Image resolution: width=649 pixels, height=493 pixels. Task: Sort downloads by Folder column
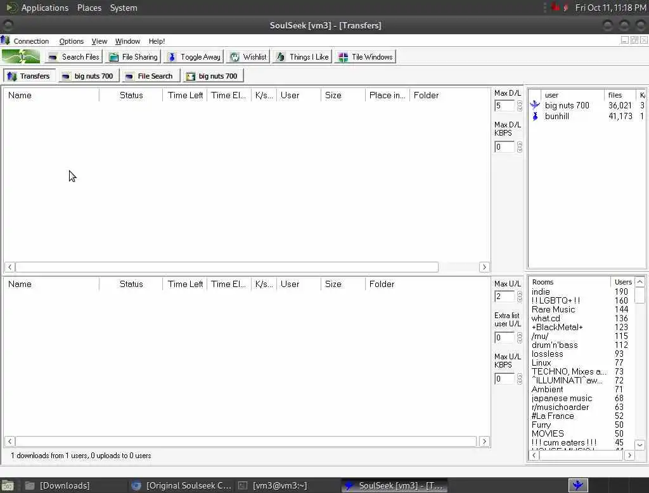click(x=449, y=95)
